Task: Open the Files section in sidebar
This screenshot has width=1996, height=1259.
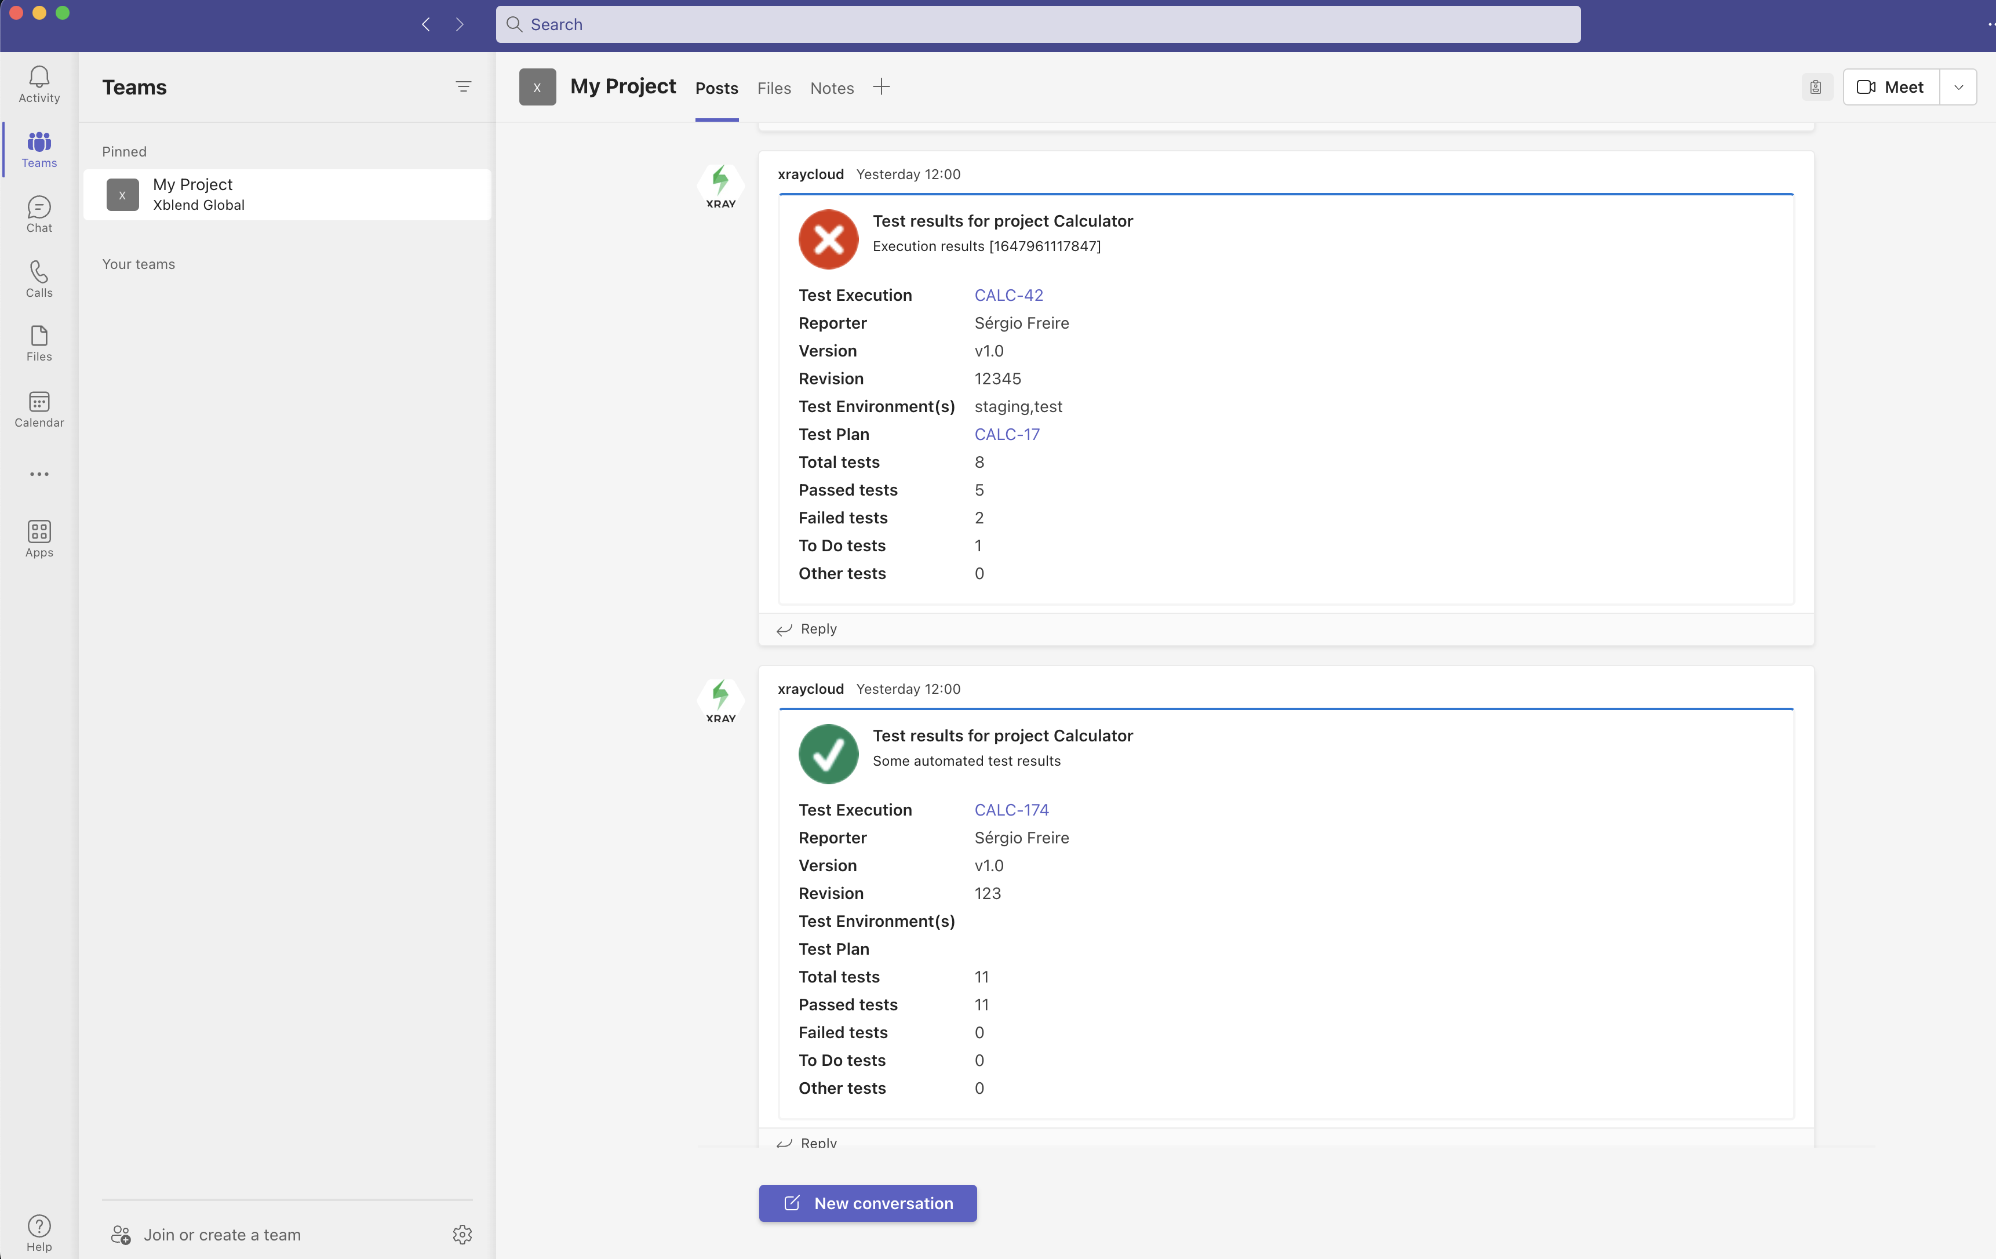Action: (39, 344)
